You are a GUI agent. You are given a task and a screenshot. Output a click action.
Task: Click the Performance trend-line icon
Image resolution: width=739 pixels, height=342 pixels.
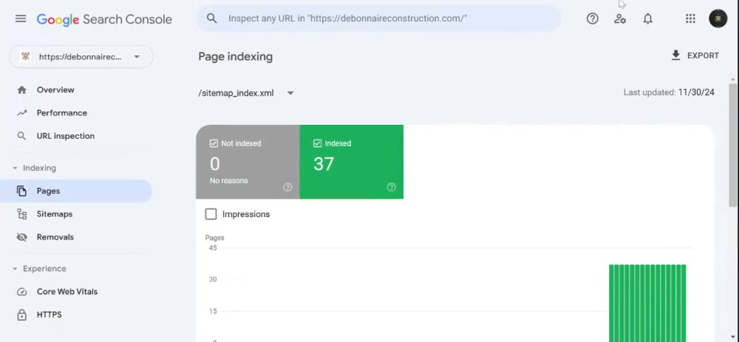[x=21, y=113]
